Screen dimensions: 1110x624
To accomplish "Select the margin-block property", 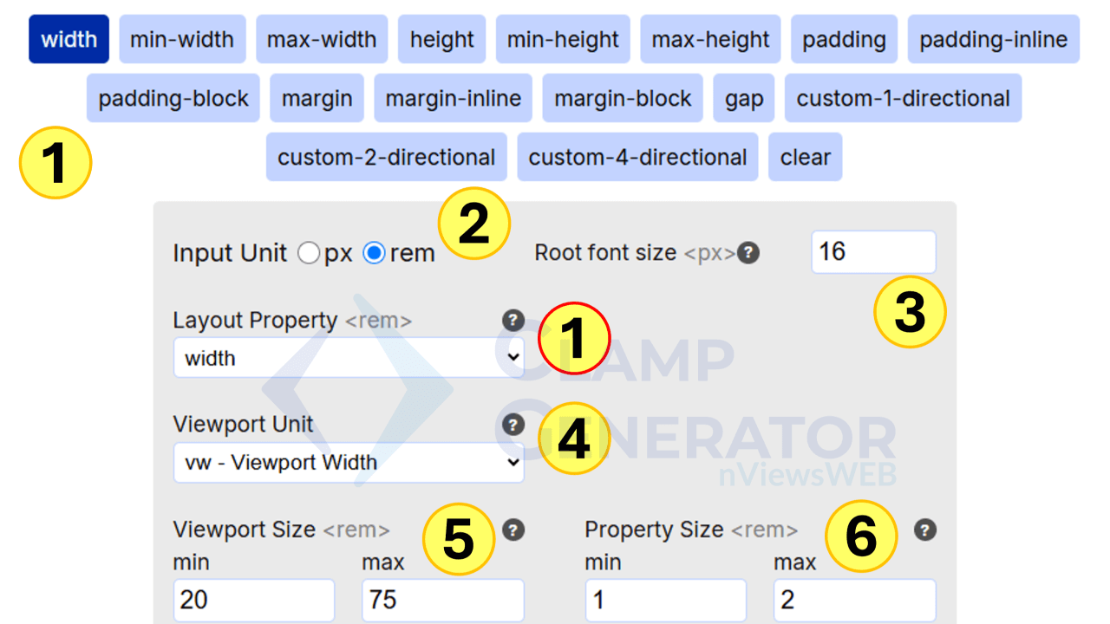I will click(x=622, y=98).
